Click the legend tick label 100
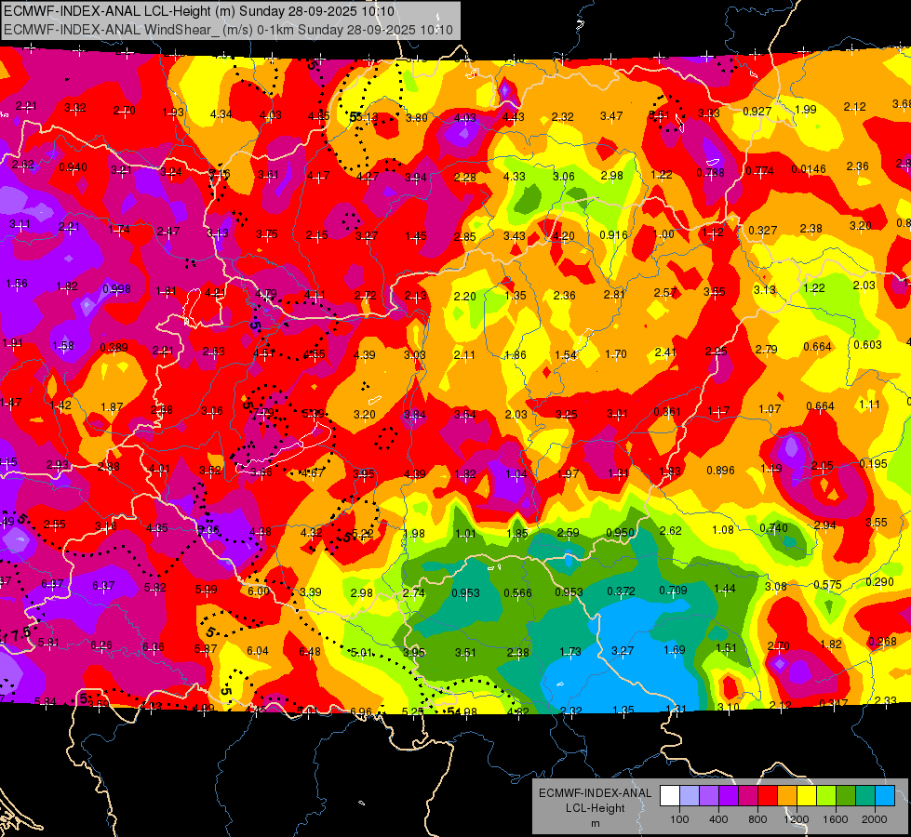The width and height of the screenshot is (911, 837). pyautogui.click(x=679, y=819)
